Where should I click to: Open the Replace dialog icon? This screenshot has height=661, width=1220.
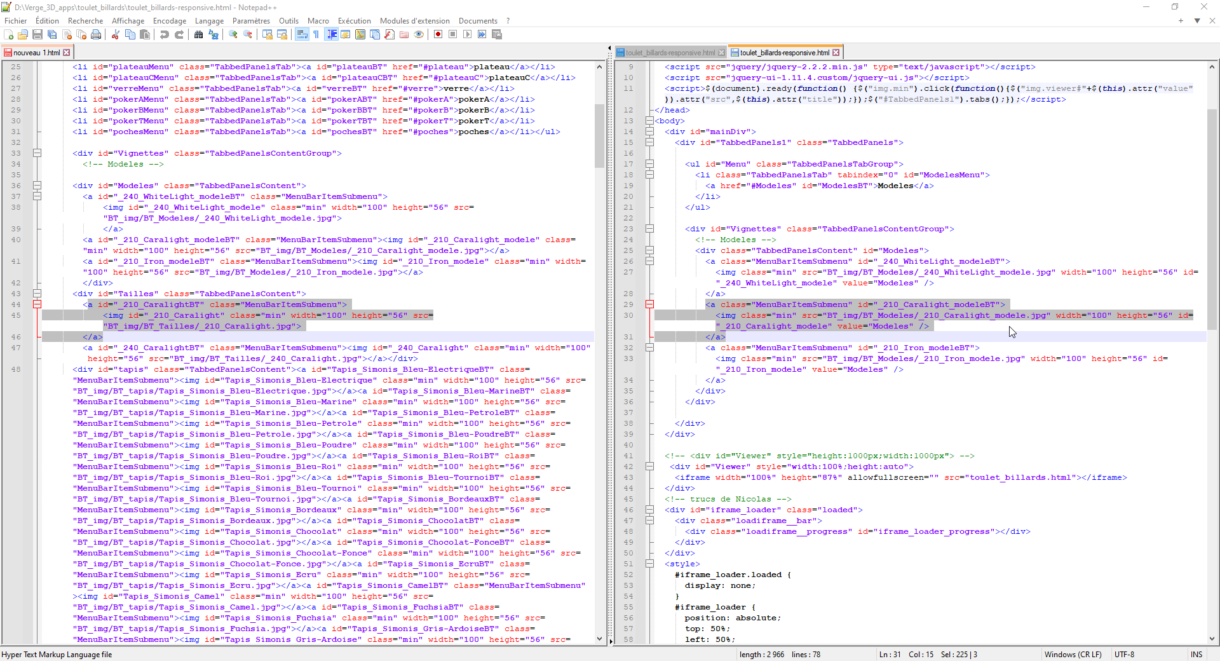pos(213,34)
